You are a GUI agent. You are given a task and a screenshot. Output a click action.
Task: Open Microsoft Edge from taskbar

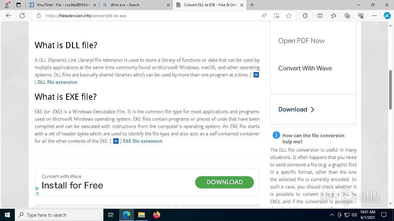pyautogui.click(x=127, y=215)
